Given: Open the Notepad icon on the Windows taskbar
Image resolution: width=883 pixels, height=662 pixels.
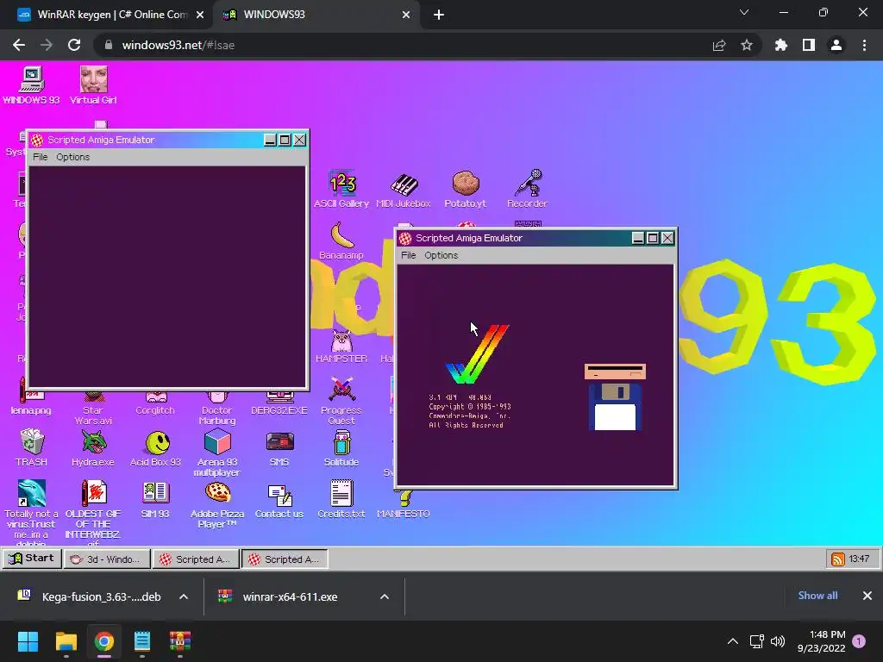Looking at the screenshot, I should pyautogui.click(x=142, y=641).
